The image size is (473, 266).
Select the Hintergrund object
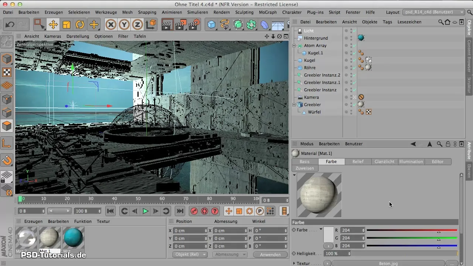click(316, 38)
